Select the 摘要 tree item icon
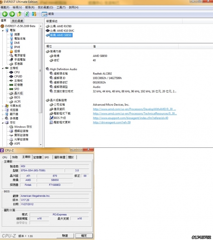The image size is (213, 240). [11, 34]
